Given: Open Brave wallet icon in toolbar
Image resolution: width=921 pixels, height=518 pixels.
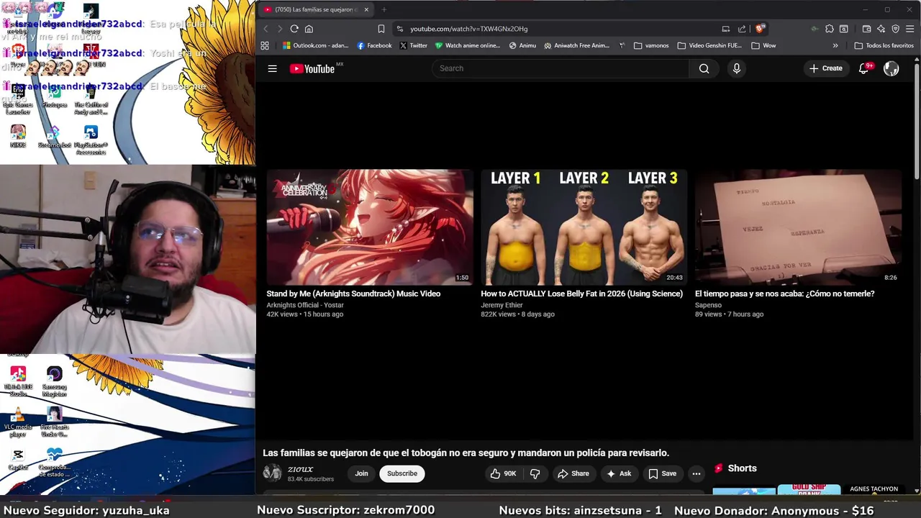Looking at the screenshot, I should point(867,29).
